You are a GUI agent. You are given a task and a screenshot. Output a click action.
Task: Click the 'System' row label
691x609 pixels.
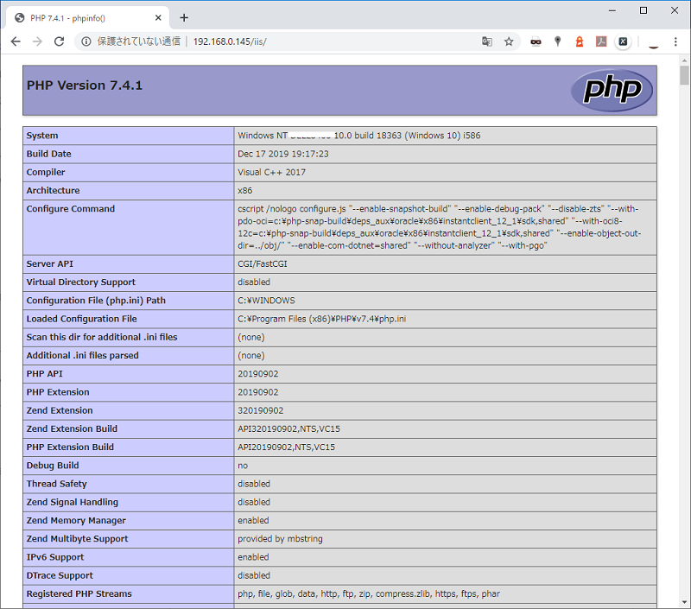[x=42, y=136]
